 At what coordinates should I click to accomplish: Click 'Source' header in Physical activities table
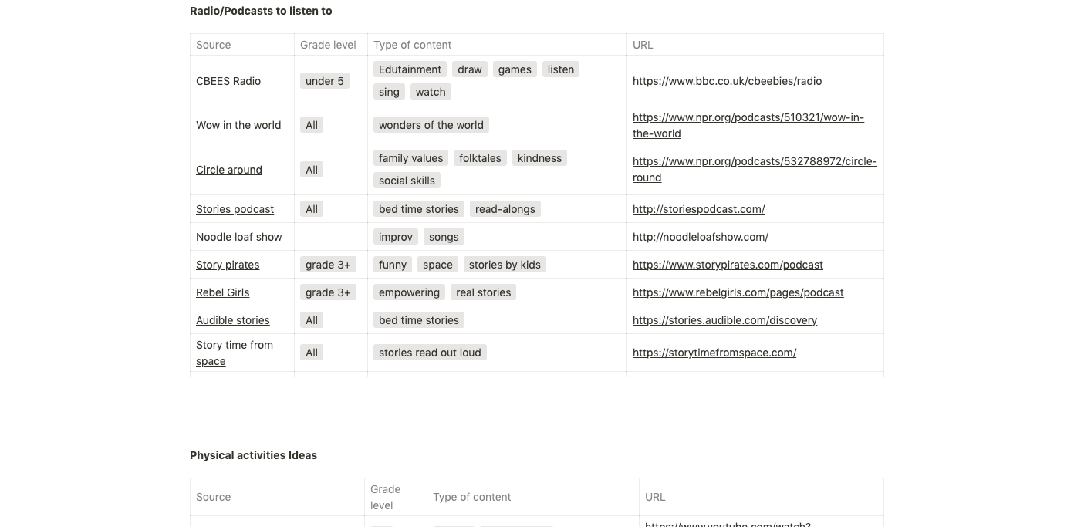pos(214,497)
